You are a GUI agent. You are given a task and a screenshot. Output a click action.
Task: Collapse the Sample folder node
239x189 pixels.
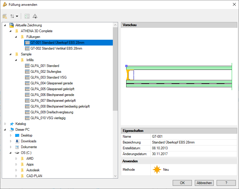coord(11,54)
